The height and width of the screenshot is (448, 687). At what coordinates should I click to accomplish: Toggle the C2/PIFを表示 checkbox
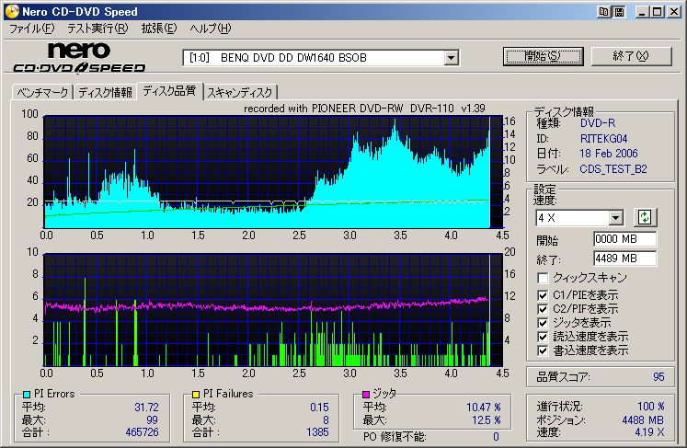click(x=543, y=309)
